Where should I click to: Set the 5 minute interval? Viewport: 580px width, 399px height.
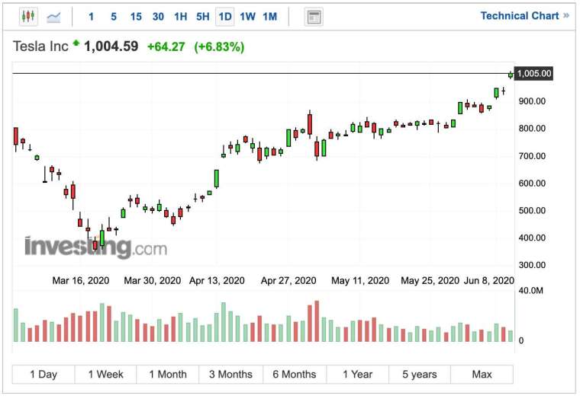pyautogui.click(x=114, y=17)
